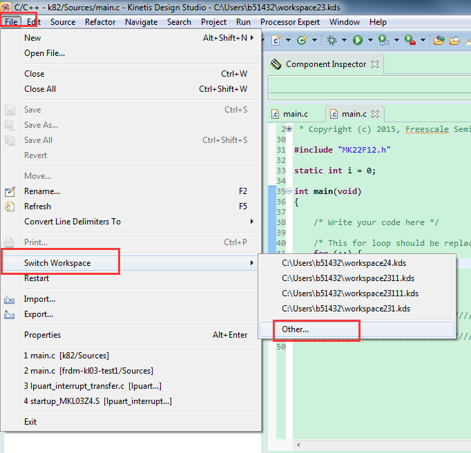The width and height of the screenshot is (471, 453).
Task: Expand Convert Line Delimiters To submenu
Action: coord(252,222)
